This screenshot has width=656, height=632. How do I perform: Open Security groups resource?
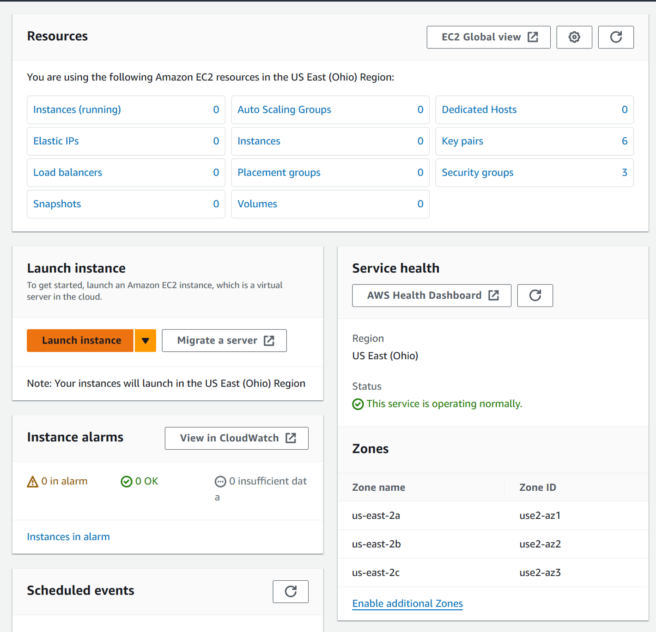point(535,173)
